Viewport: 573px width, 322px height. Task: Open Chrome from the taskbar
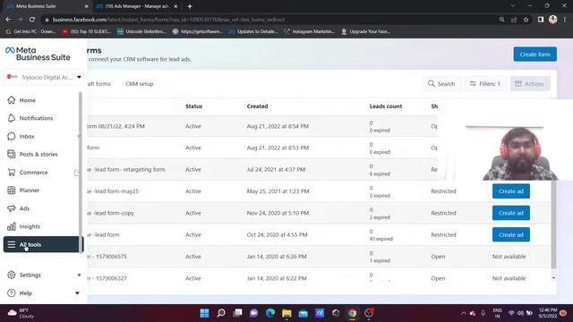352,313
